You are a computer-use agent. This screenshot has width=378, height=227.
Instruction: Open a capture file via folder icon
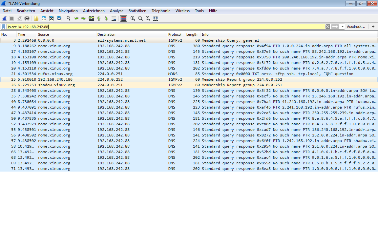36,18
